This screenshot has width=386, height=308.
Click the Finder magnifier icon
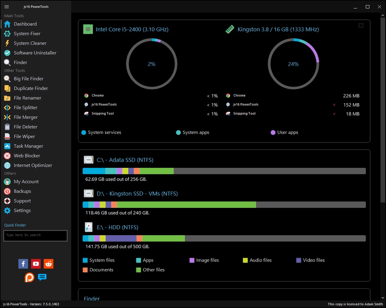(x=7, y=63)
